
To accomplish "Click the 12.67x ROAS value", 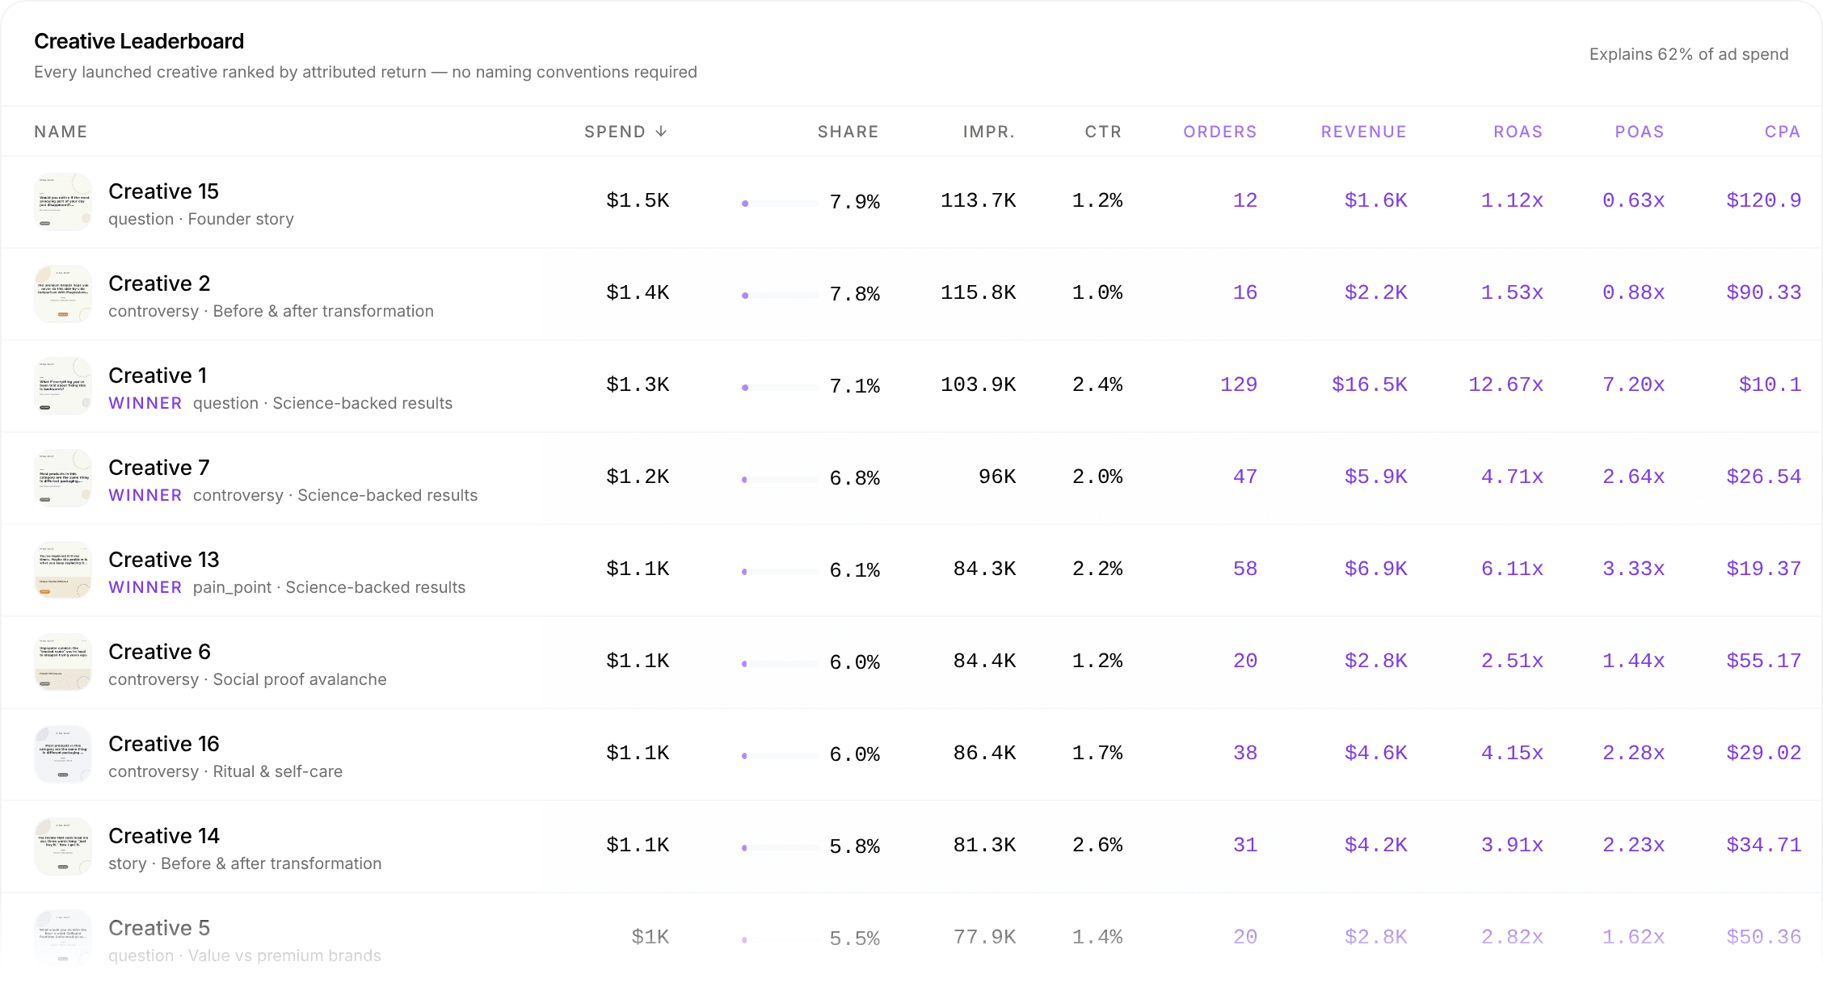I will pos(1505,384).
